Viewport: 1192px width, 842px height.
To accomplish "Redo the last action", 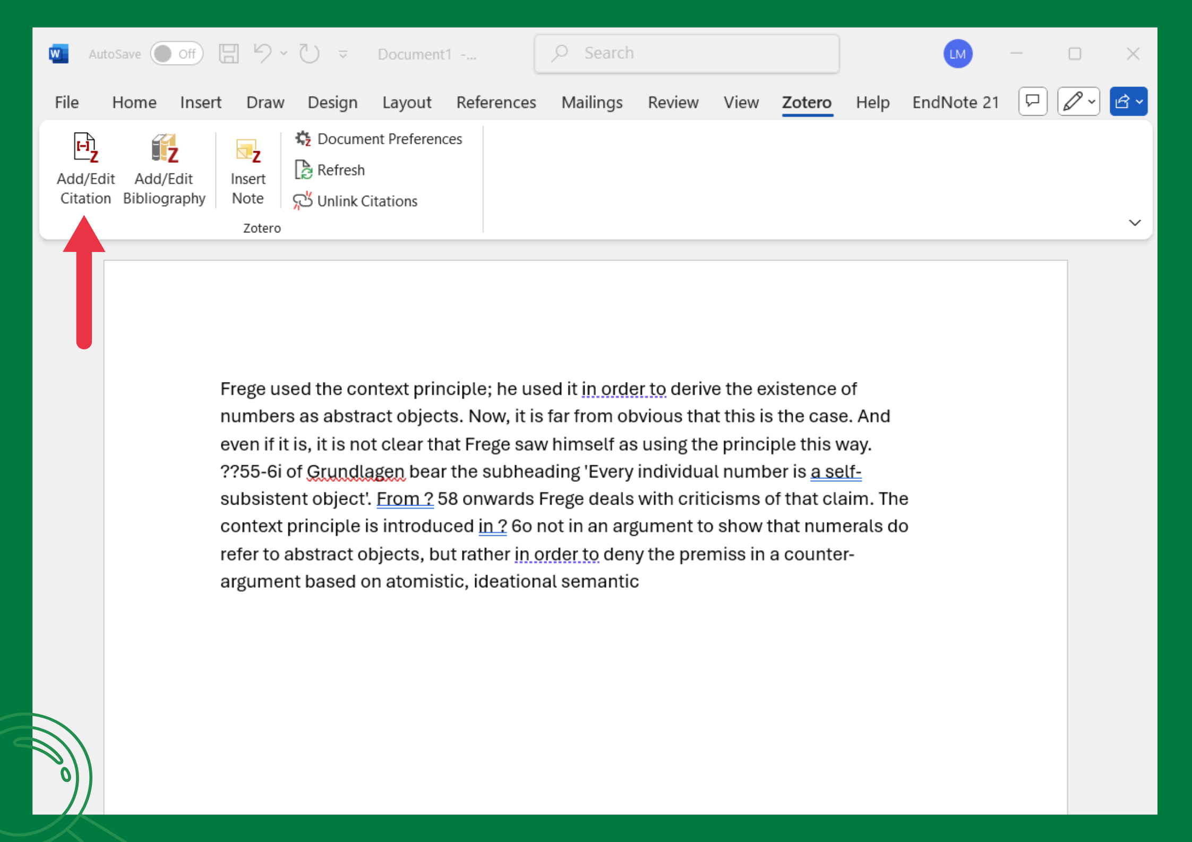I will click(309, 54).
